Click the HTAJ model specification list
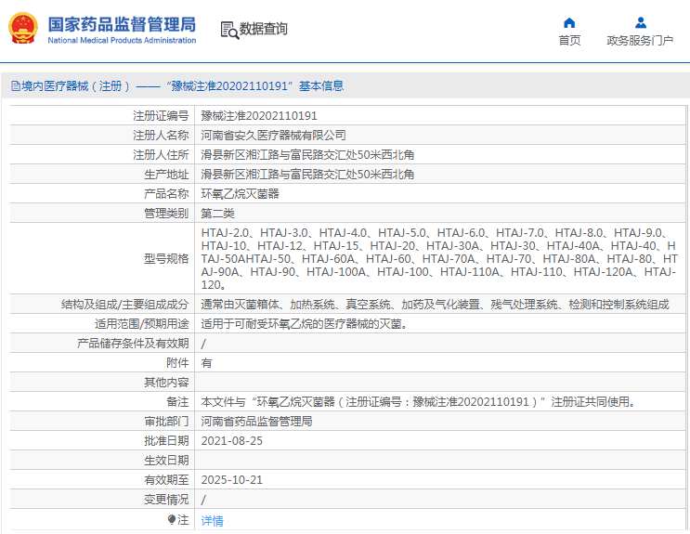Screen dimensions: 690x534 click(439, 258)
